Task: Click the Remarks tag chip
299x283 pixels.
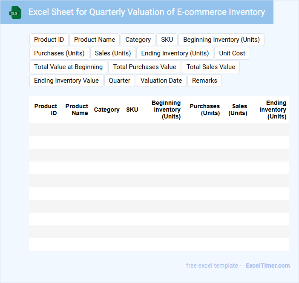Action: pyautogui.click(x=204, y=81)
